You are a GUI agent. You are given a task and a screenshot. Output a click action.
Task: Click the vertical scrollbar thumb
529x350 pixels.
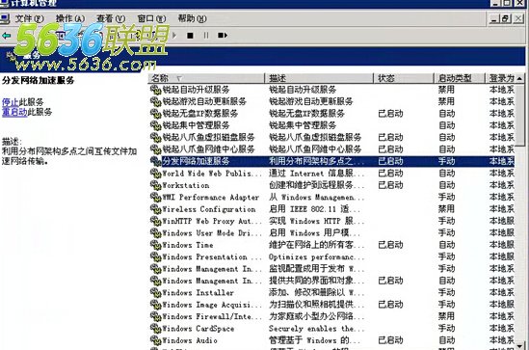[x=520, y=115]
